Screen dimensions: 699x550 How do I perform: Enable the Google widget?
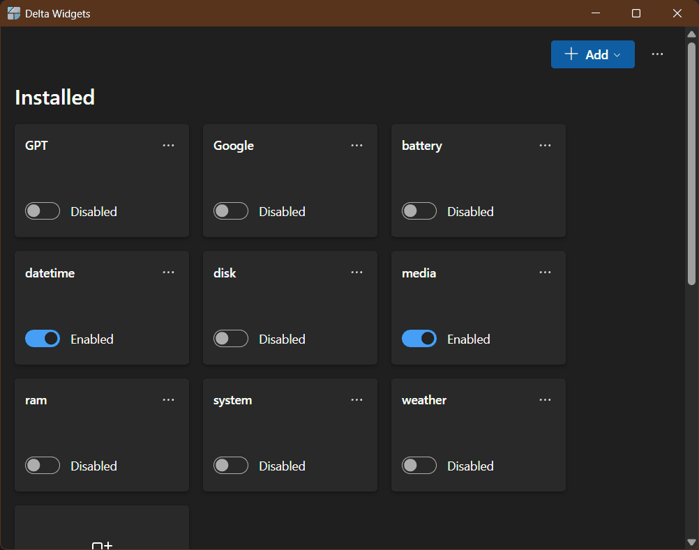[230, 211]
